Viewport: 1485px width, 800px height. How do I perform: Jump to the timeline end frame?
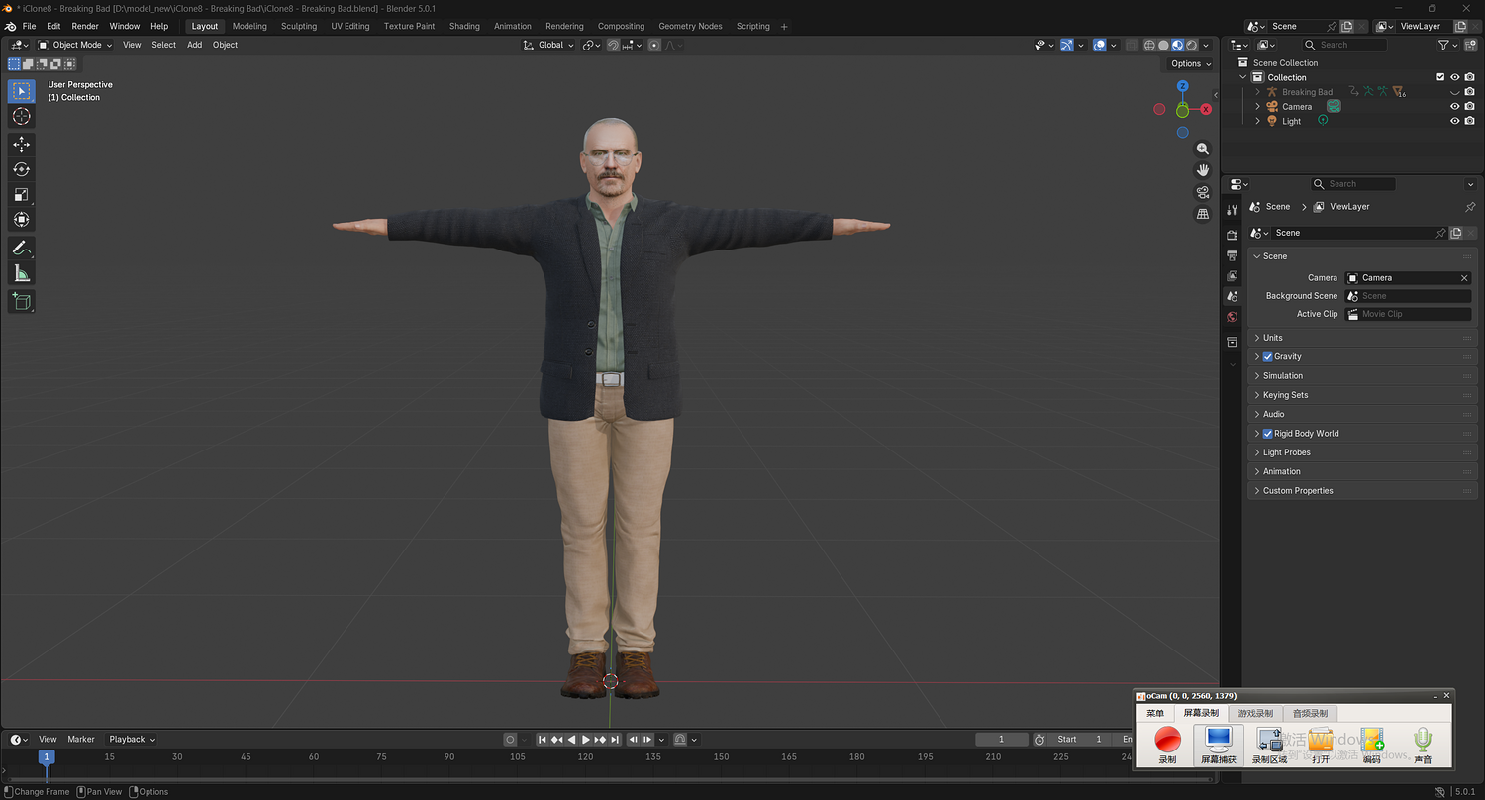(615, 740)
